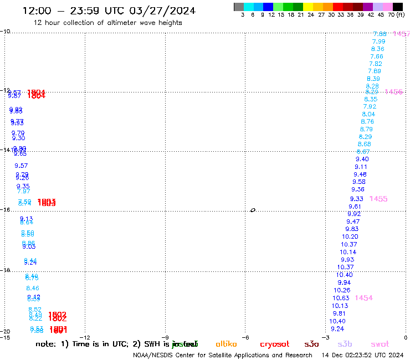Click the 's3a' satellite legend label
The image size is (410, 360).
tap(311, 344)
